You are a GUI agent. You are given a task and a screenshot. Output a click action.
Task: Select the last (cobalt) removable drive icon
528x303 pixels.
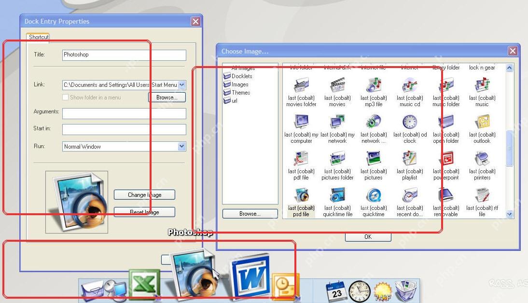[x=446, y=195]
